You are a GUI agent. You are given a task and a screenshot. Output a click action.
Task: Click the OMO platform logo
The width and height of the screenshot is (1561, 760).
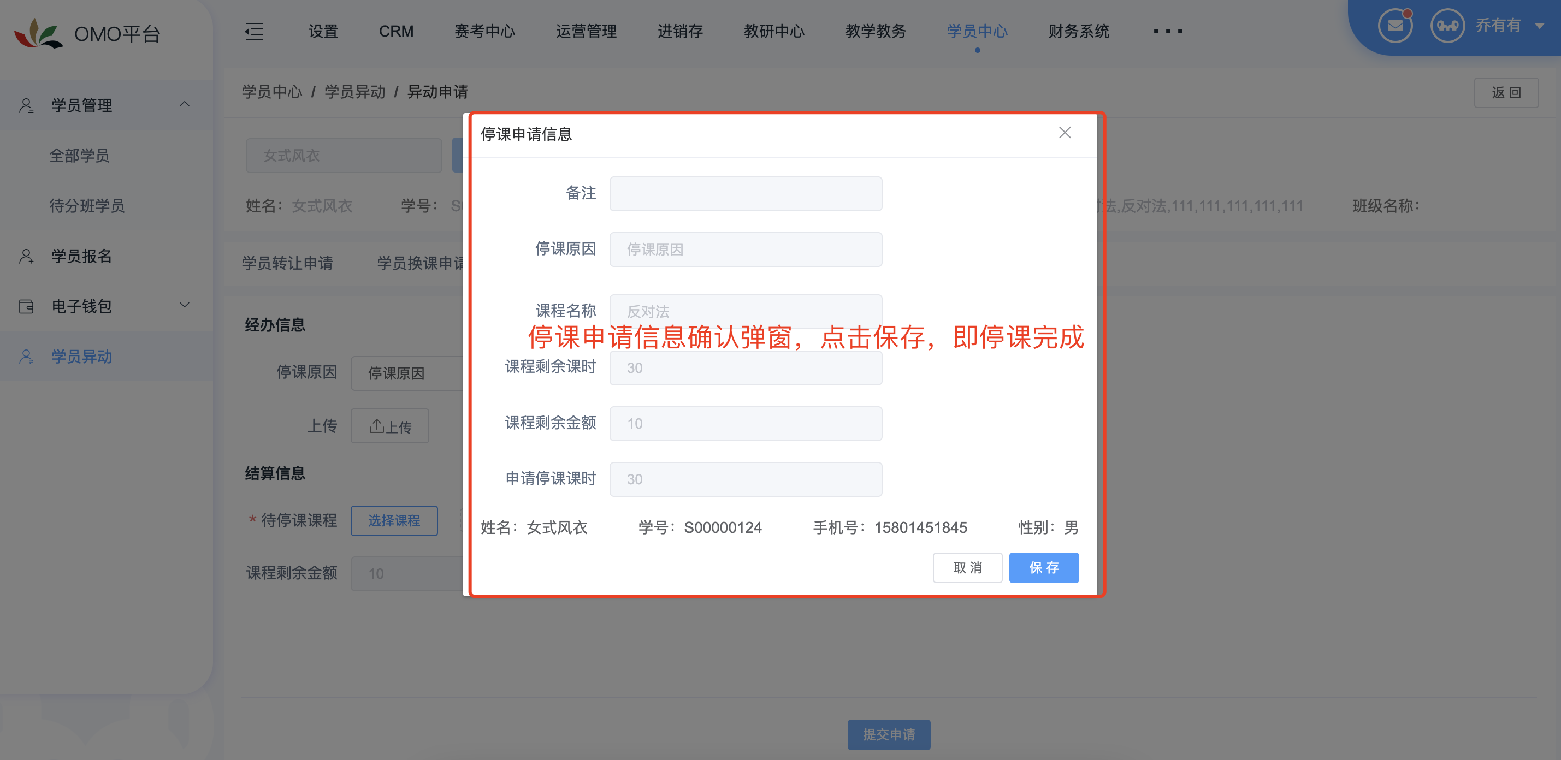[39, 34]
